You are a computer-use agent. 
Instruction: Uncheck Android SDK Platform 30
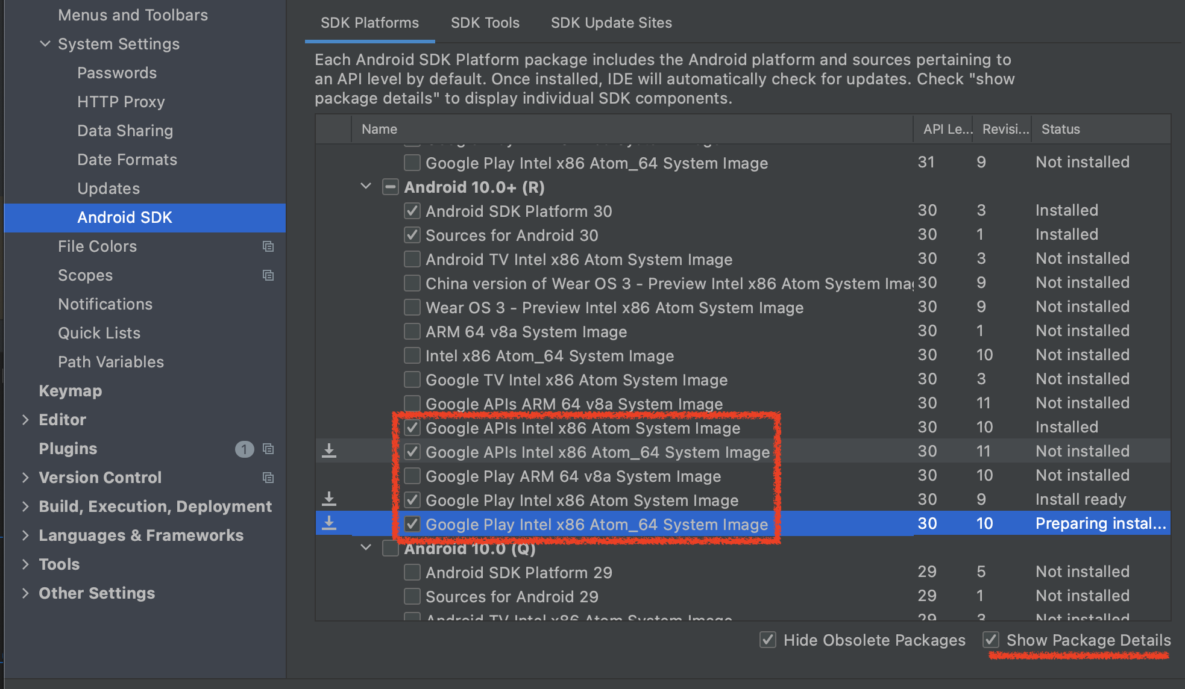pos(412,211)
